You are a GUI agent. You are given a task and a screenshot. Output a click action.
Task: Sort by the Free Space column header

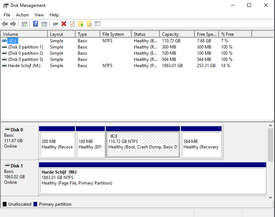click(x=206, y=34)
